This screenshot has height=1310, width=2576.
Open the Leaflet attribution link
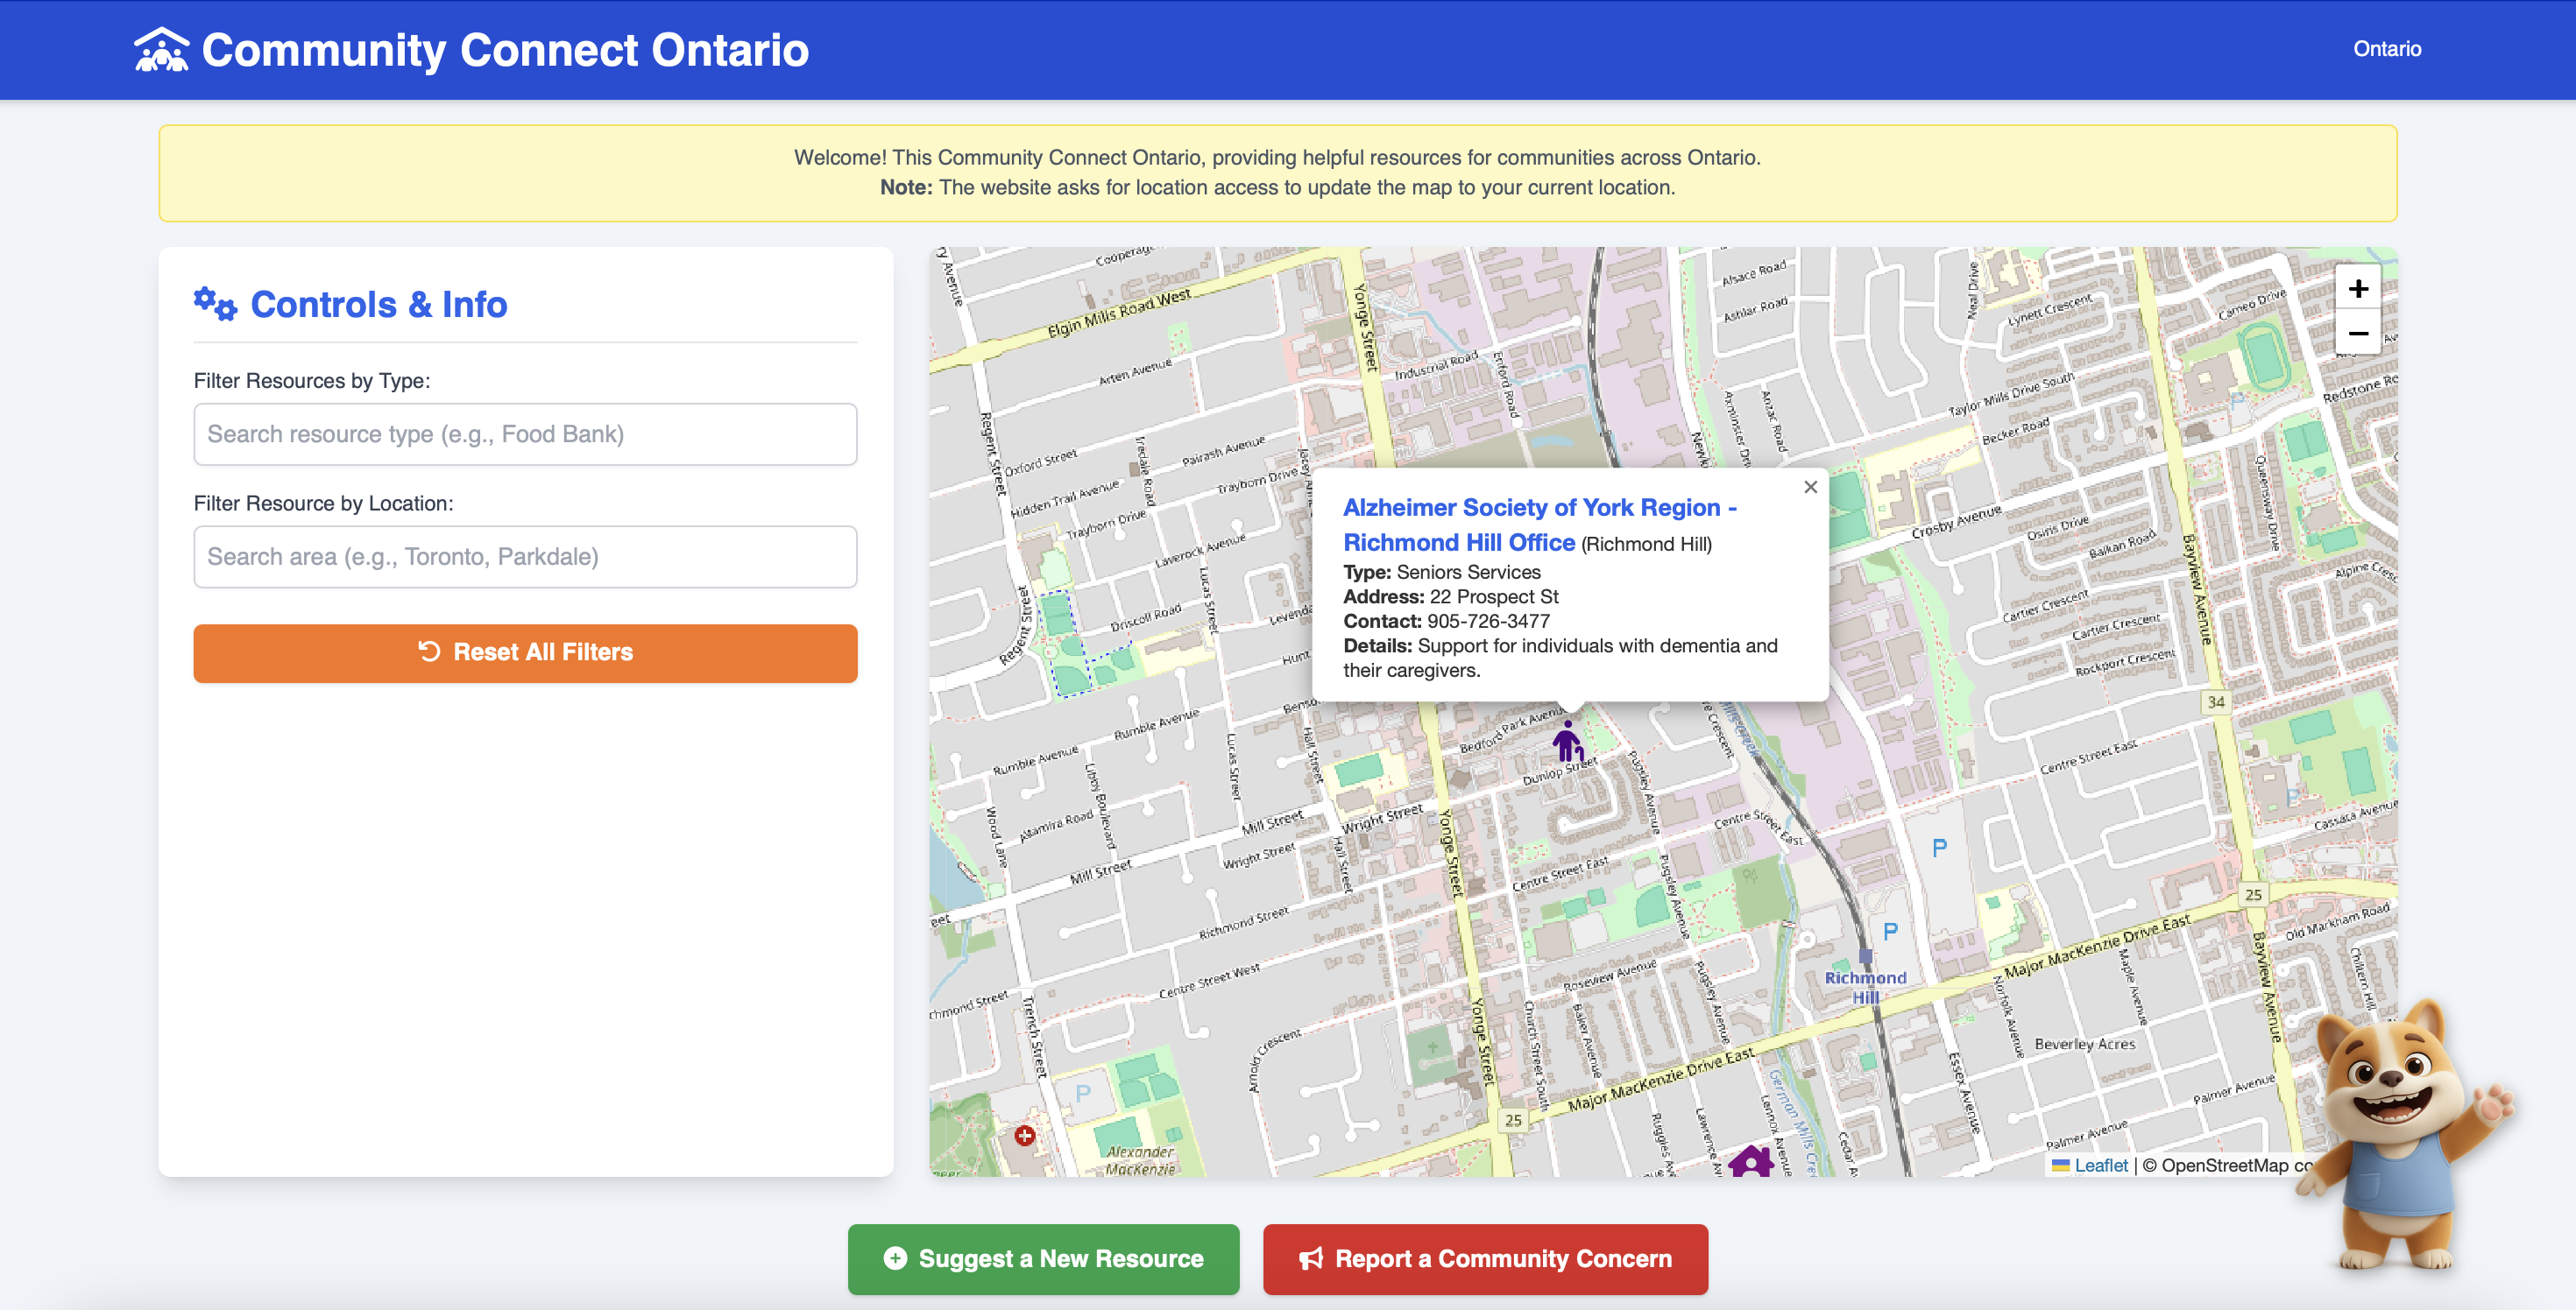[2100, 1166]
